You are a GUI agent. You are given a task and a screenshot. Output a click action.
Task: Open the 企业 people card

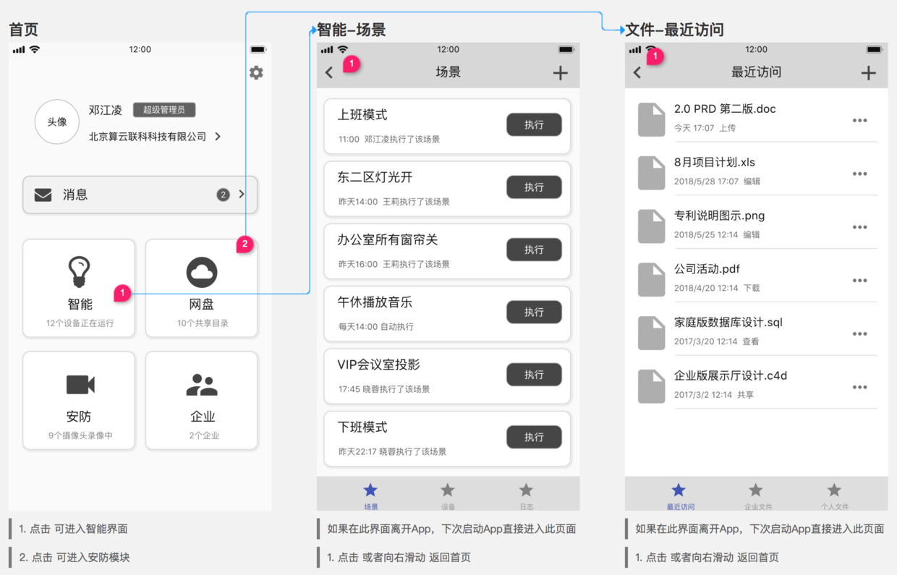[x=202, y=401]
